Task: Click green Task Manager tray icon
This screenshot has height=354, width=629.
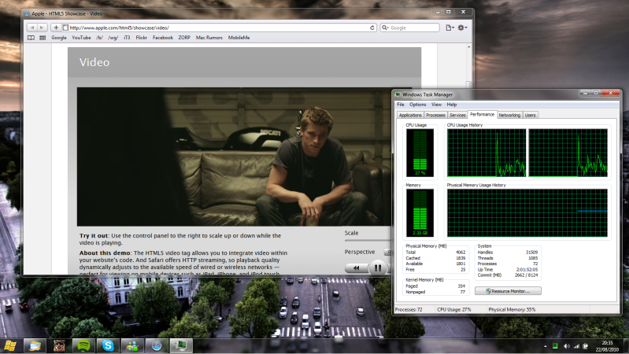Action: coord(555,346)
